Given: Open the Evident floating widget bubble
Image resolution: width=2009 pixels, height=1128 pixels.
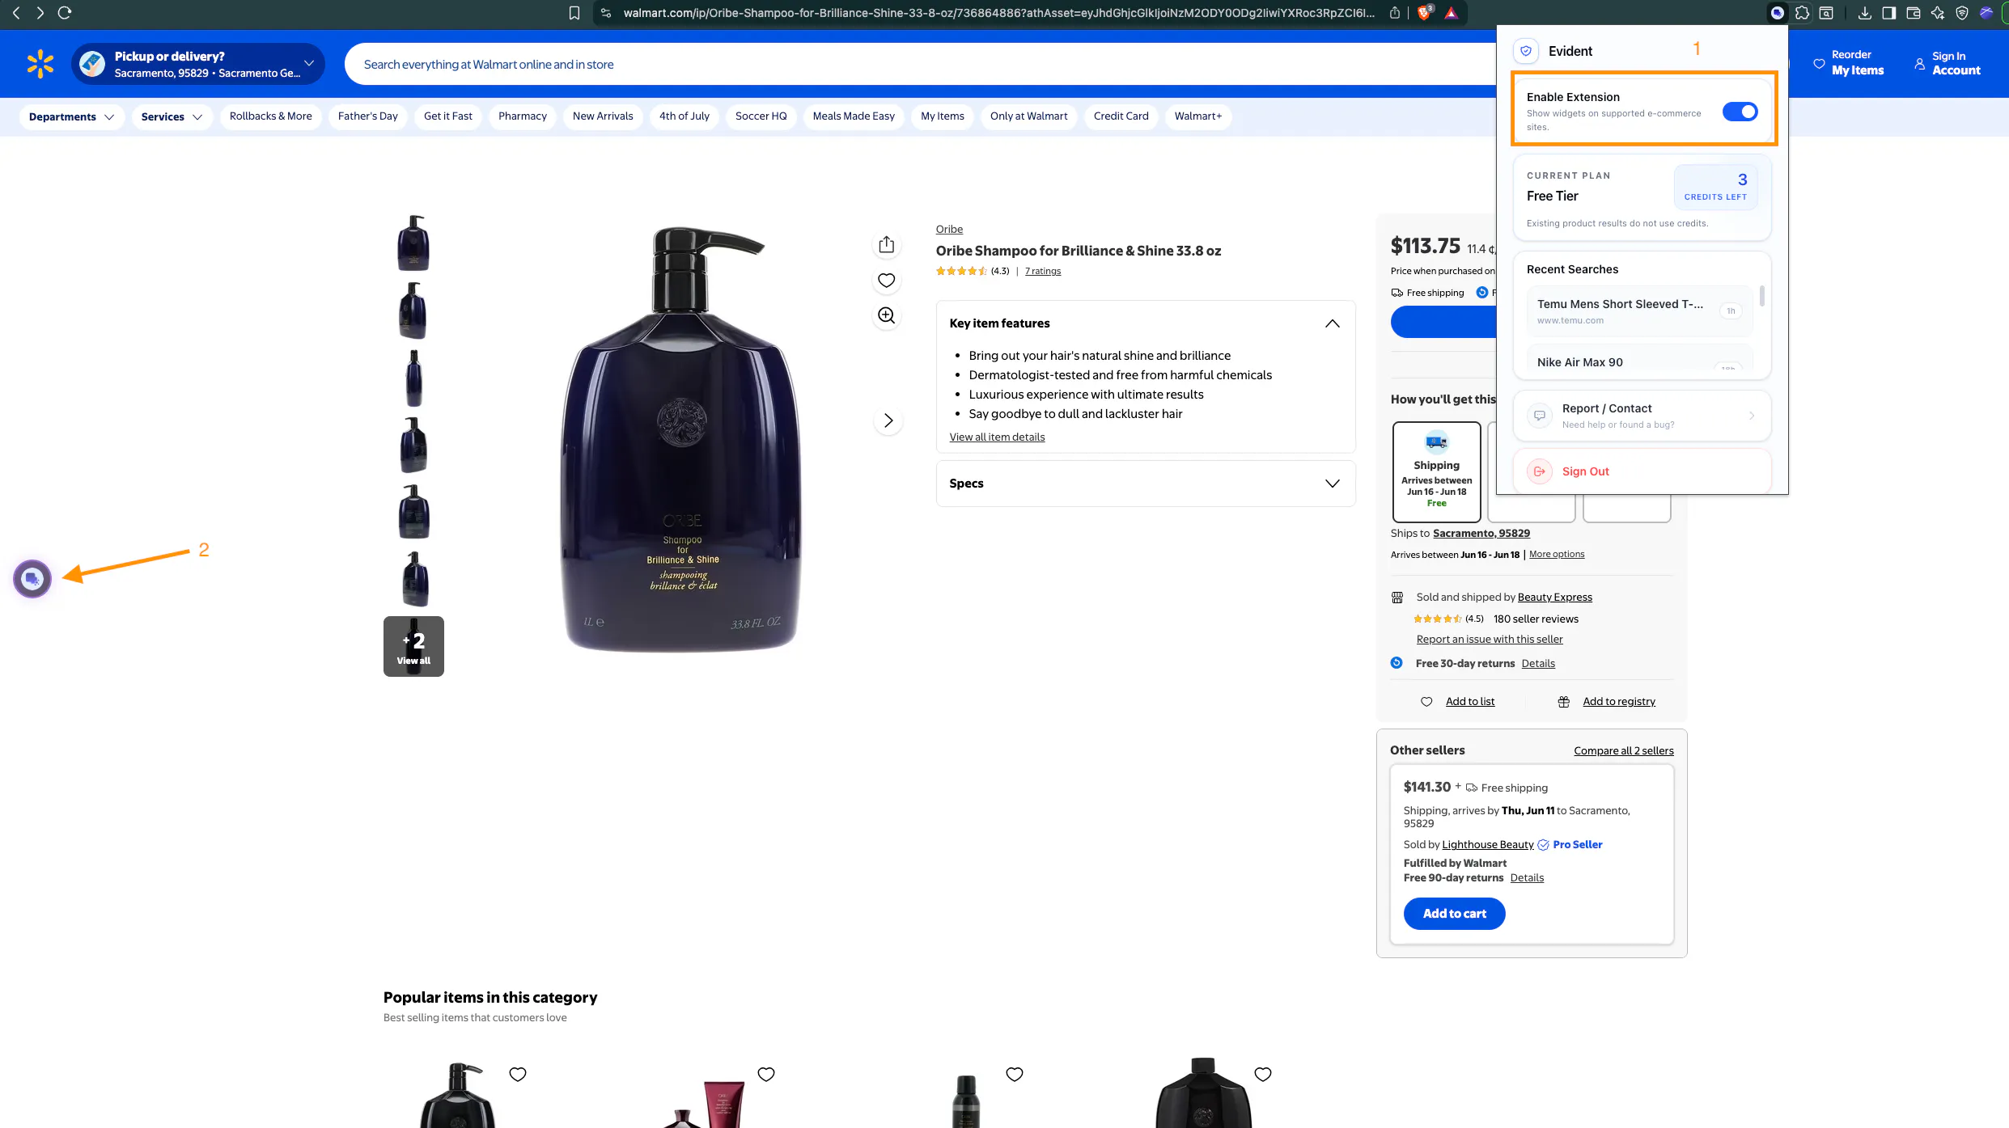Looking at the screenshot, I should (x=32, y=579).
